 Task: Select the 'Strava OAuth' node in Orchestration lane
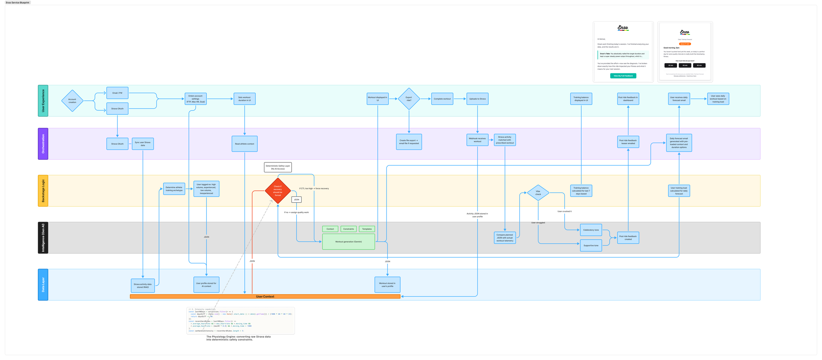pos(117,144)
